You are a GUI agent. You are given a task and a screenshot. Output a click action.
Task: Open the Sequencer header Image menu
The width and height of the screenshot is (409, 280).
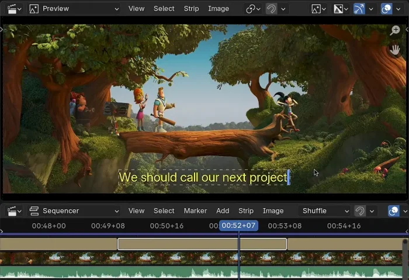point(273,211)
